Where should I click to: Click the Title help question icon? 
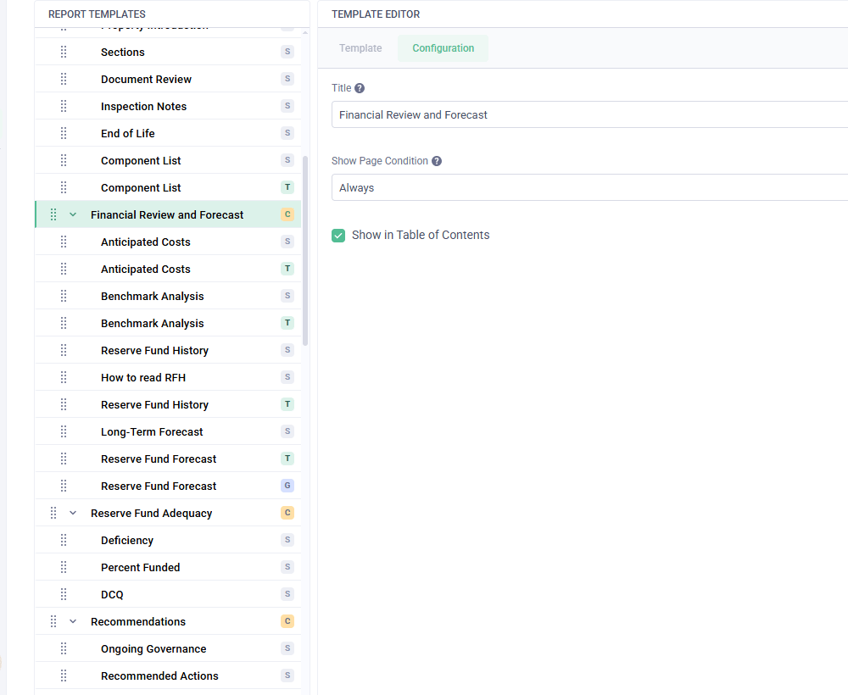pyautogui.click(x=360, y=88)
